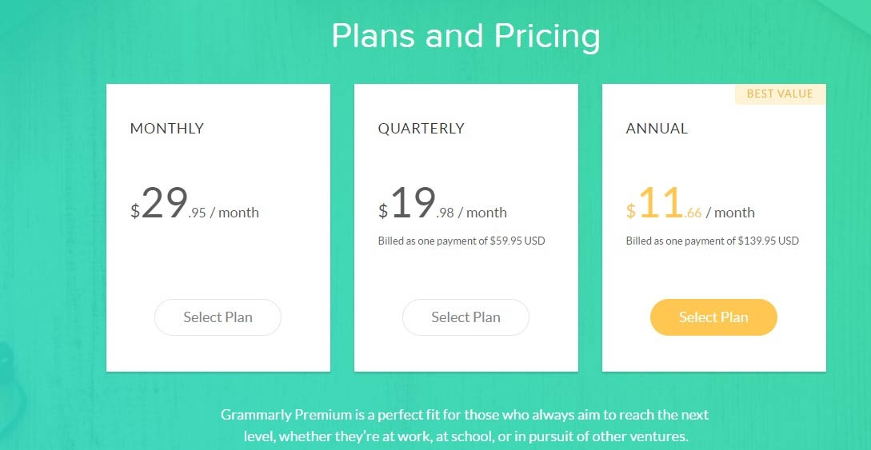Viewport: 871px width, 450px height.
Task: Click the large 29 price number
Action: point(165,203)
